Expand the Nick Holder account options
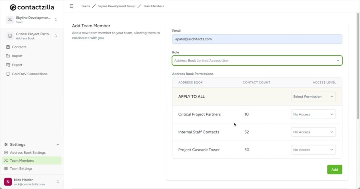This screenshot has width=360, height=189. pyautogui.click(x=57, y=181)
